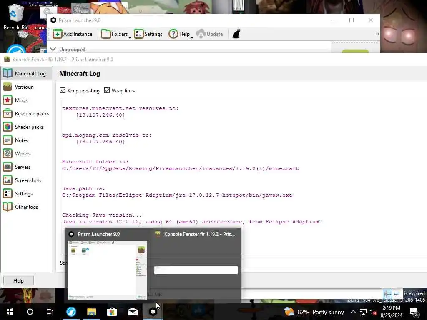
Task: Open Microsoft Store from the taskbar
Action: point(112,312)
